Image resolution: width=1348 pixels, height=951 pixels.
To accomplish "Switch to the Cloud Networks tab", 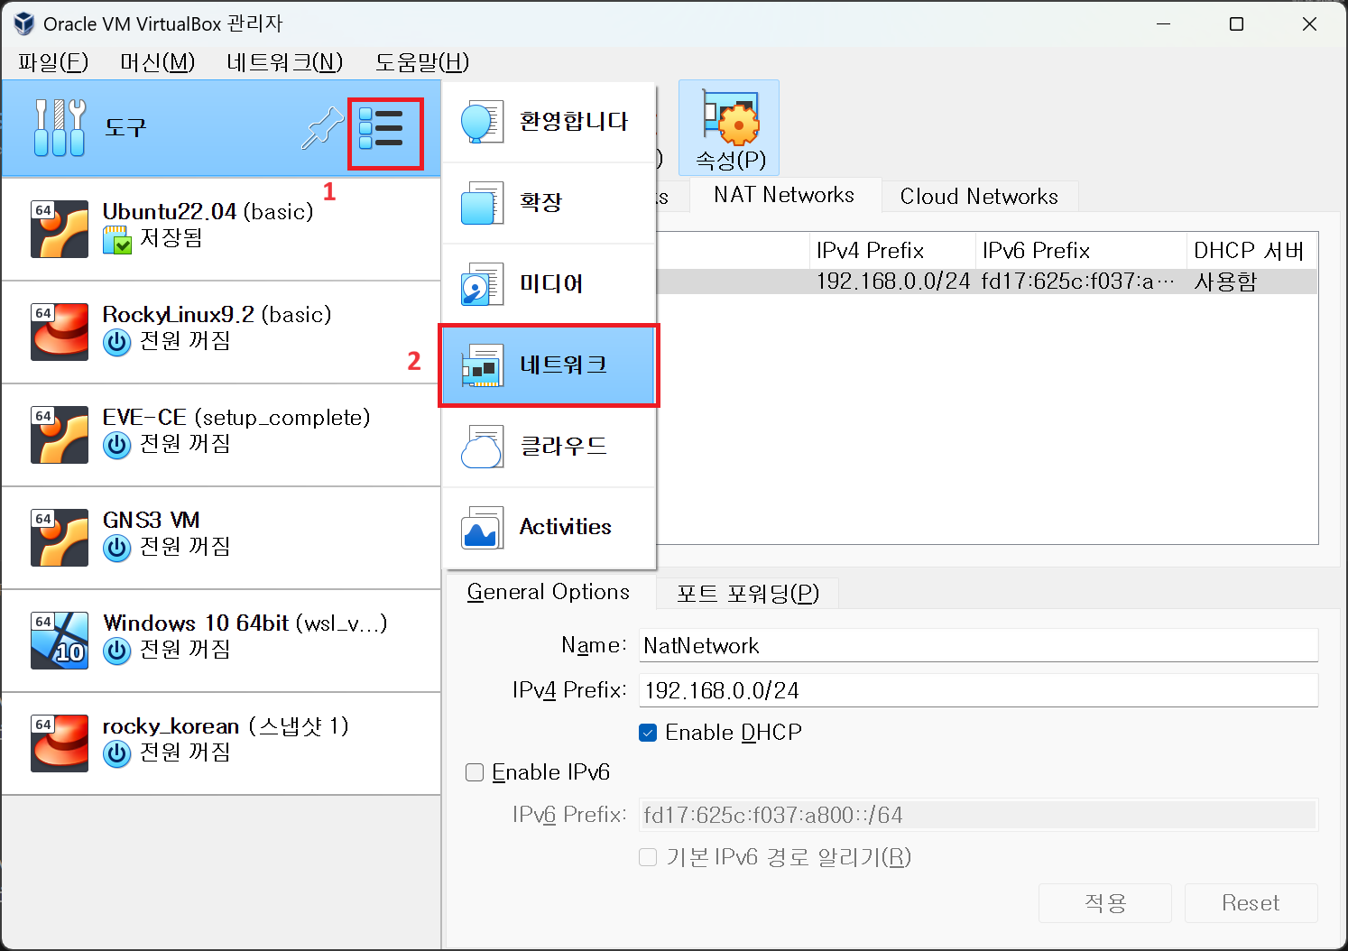I will click(x=980, y=197).
